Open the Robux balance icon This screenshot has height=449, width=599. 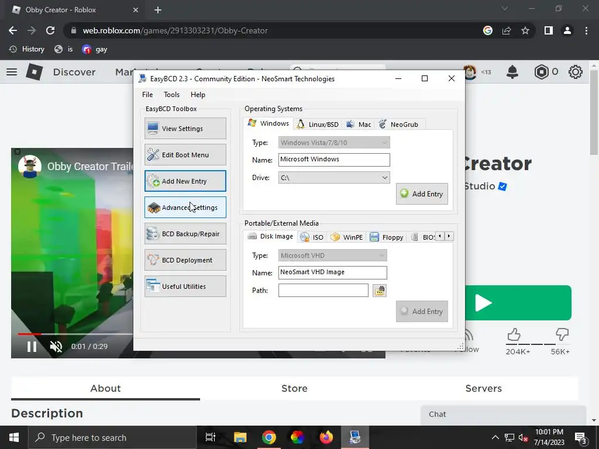[x=541, y=72]
